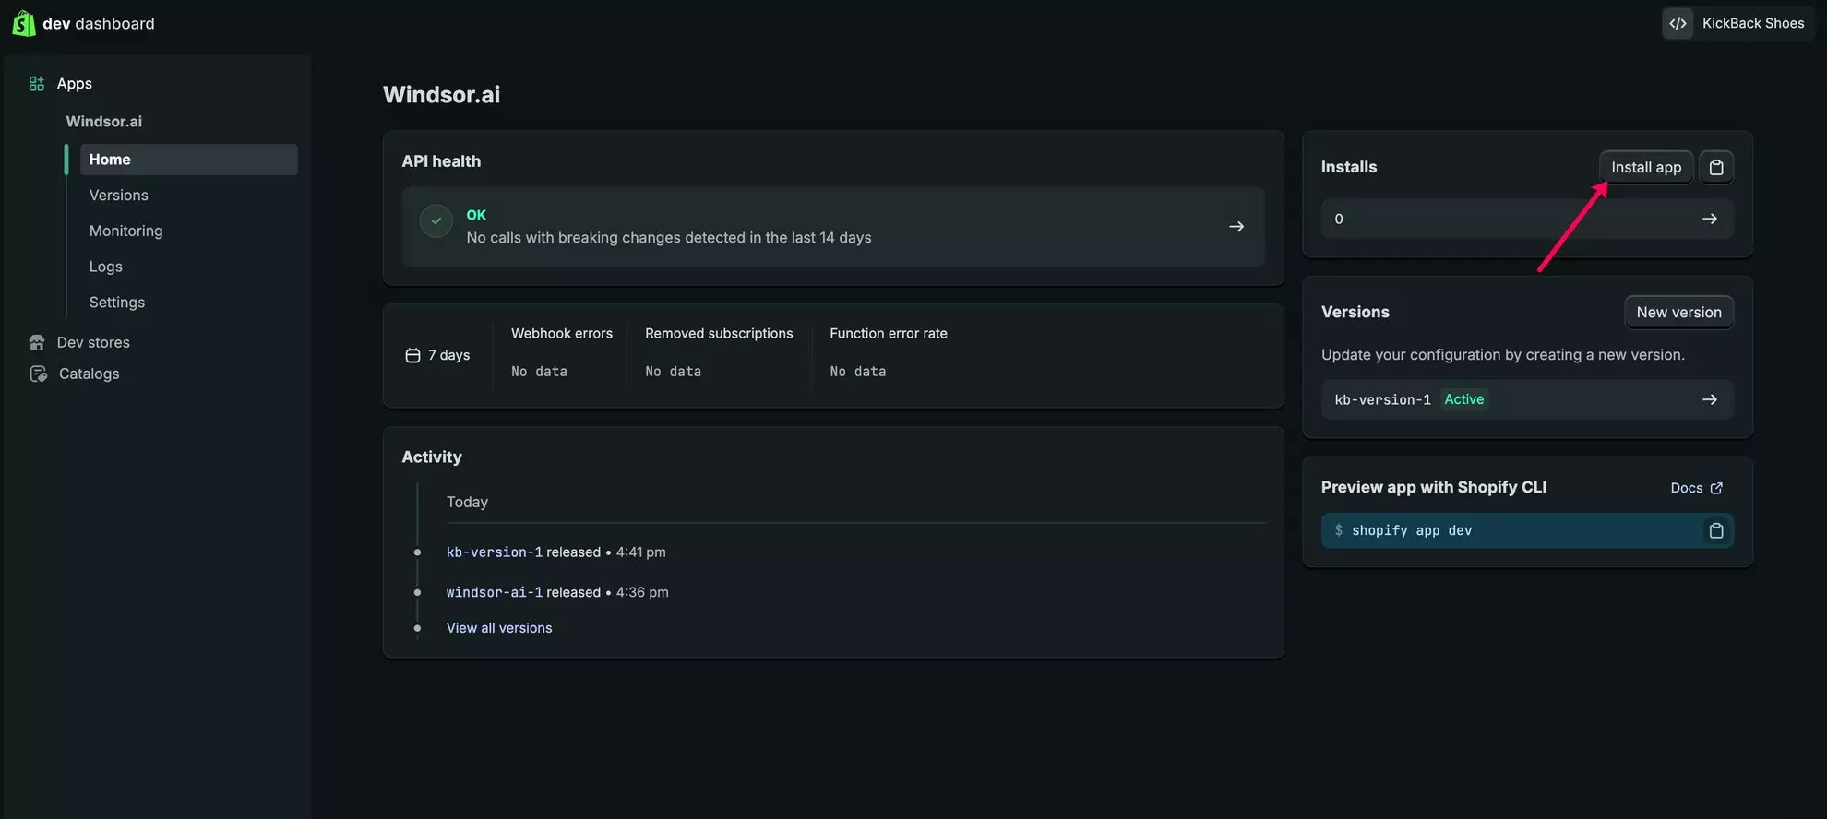Click the arrow in kb-version-1 row
Image resolution: width=1827 pixels, height=819 pixels.
pyautogui.click(x=1709, y=400)
